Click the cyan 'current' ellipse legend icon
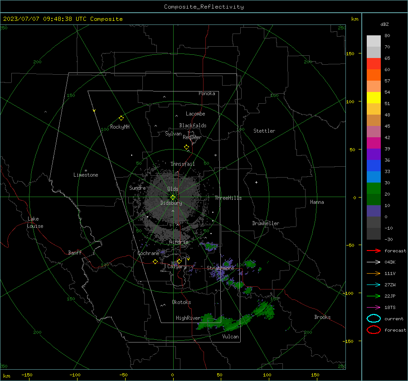This screenshot has height=381, width=408. point(374,318)
